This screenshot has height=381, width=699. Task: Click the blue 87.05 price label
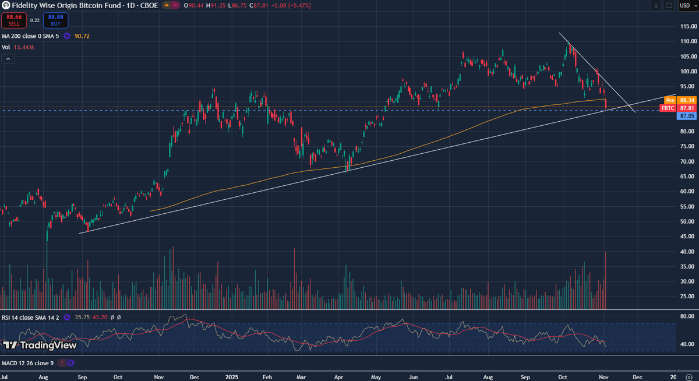[686, 117]
